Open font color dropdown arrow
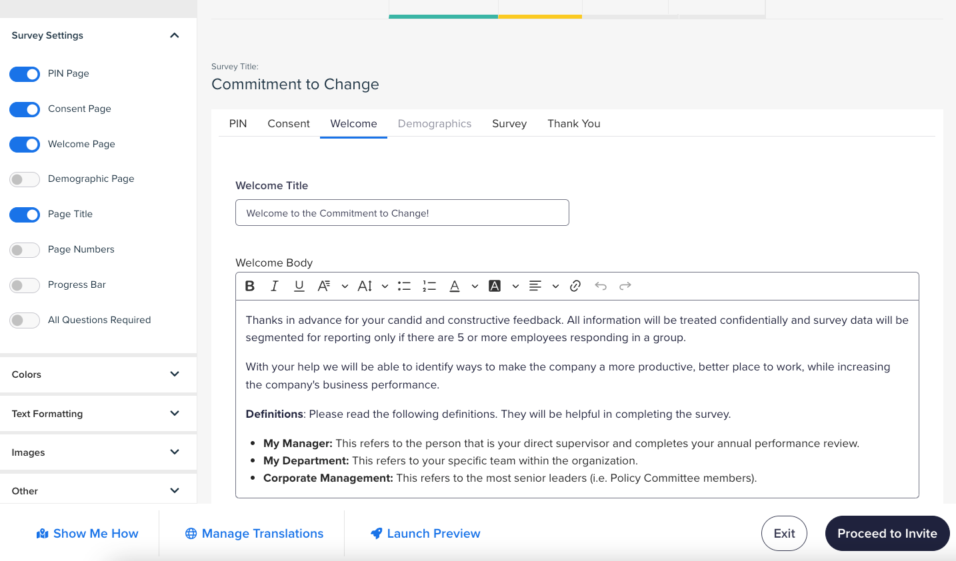 [x=475, y=286]
